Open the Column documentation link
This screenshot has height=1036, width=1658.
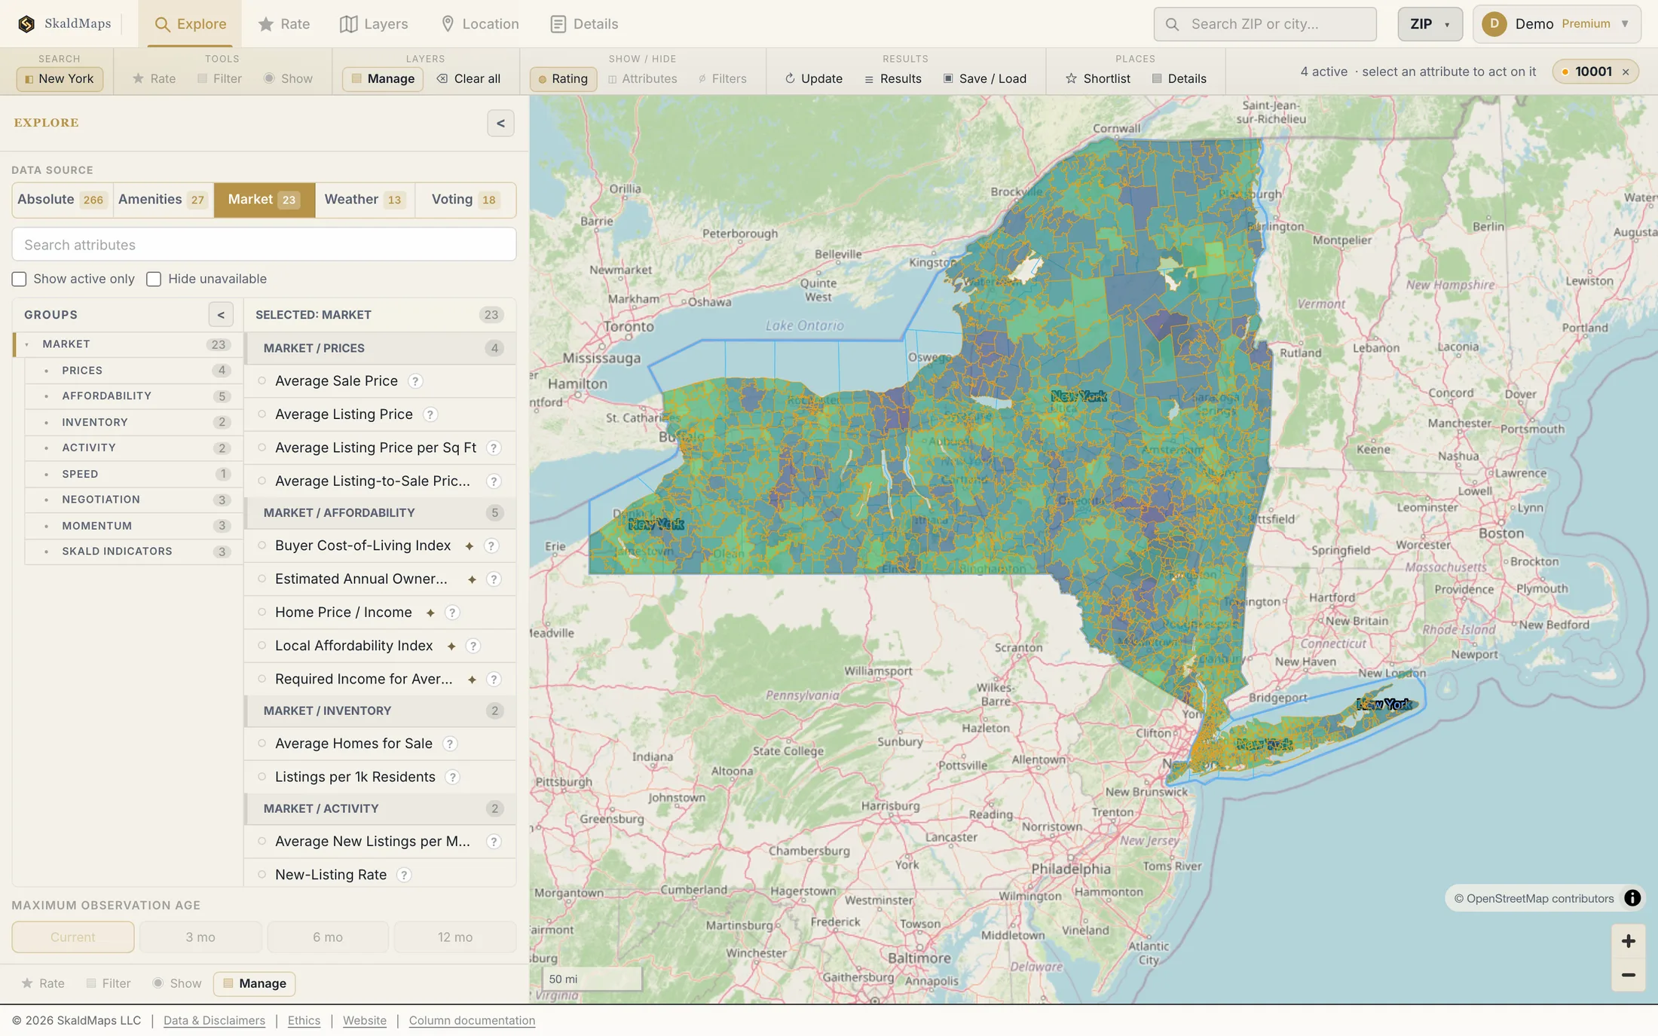tap(472, 1021)
